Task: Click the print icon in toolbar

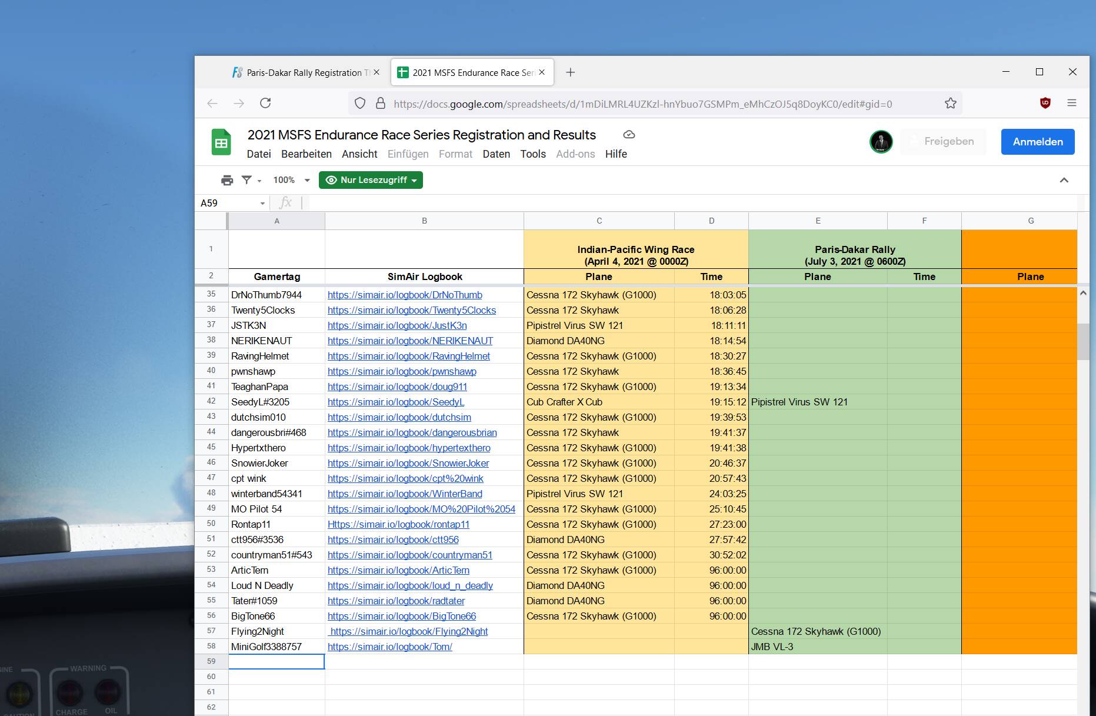Action: 227,180
